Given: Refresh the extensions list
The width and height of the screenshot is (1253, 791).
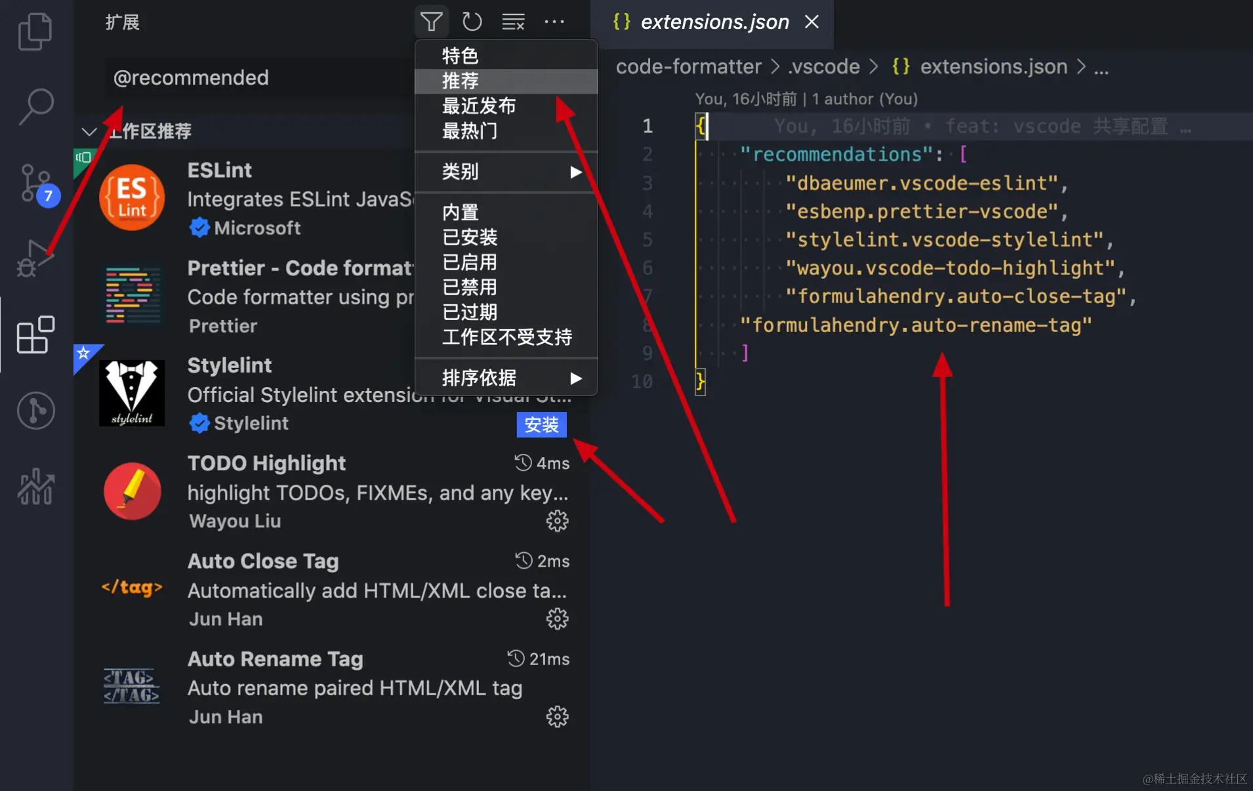Looking at the screenshot, I should [x=472, y=22].
